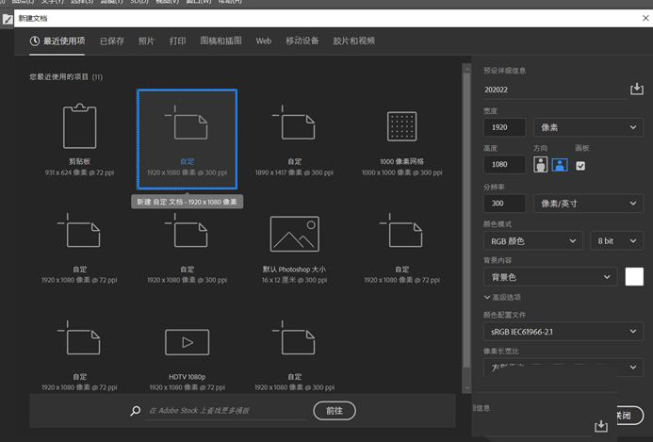This screenshot has height=442, width=653.
Task: Switch to the 打印 tab
Action: pos(177,41)
